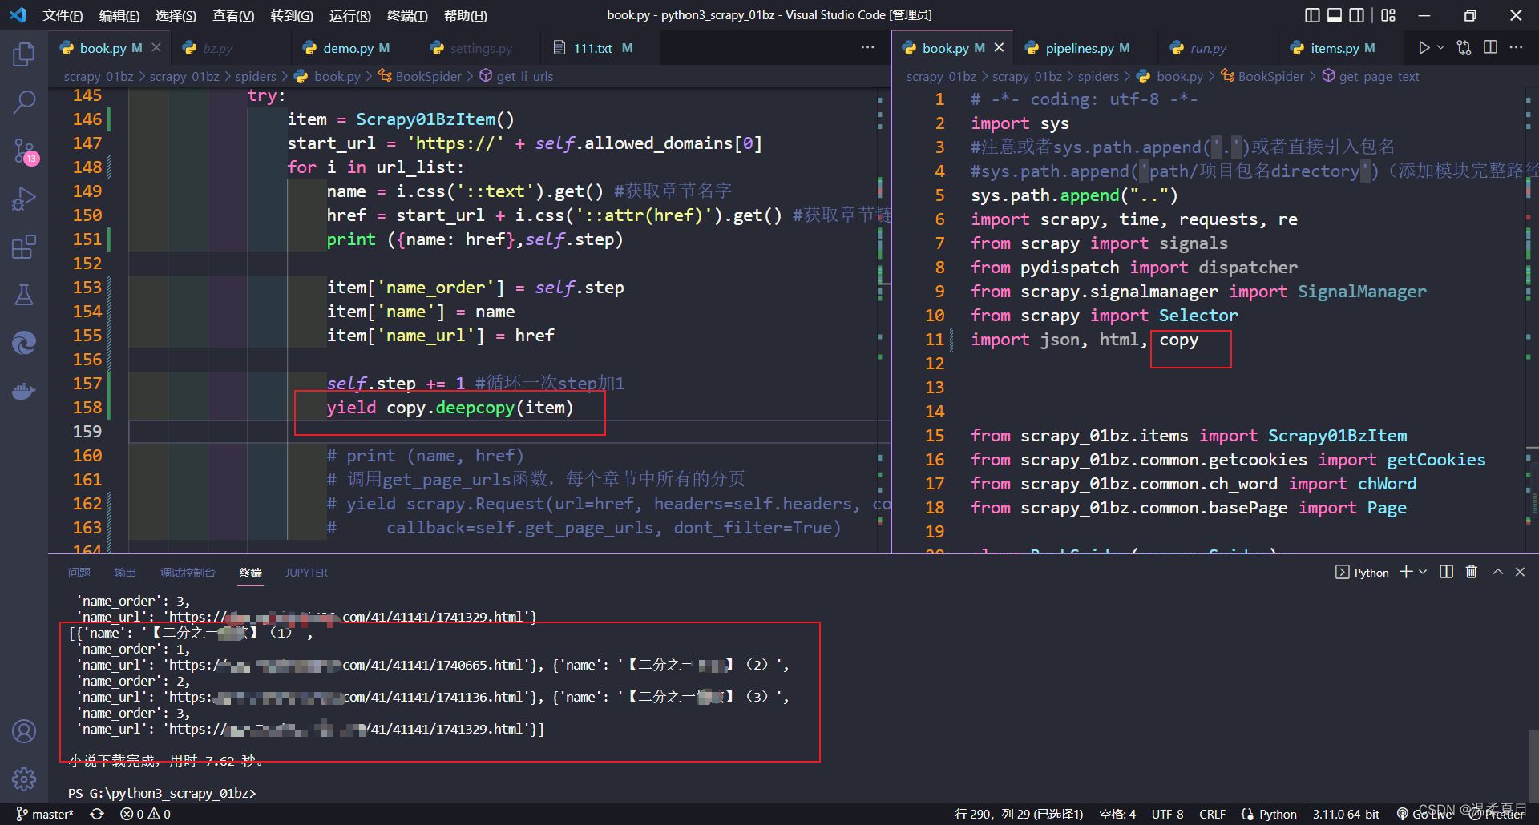Switch to bz.py tab in left editor
Image resolution: width=1539 pixels, height=825 pixels.
[x=216, y=48]
